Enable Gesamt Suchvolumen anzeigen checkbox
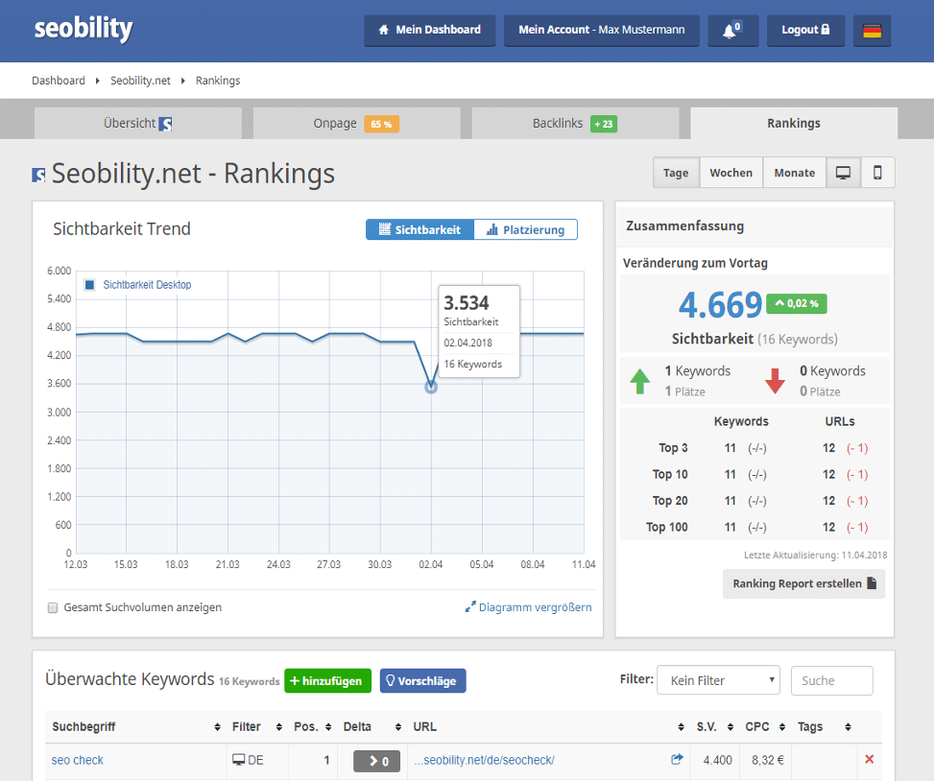The image size is (934, 781). point(53,607)
